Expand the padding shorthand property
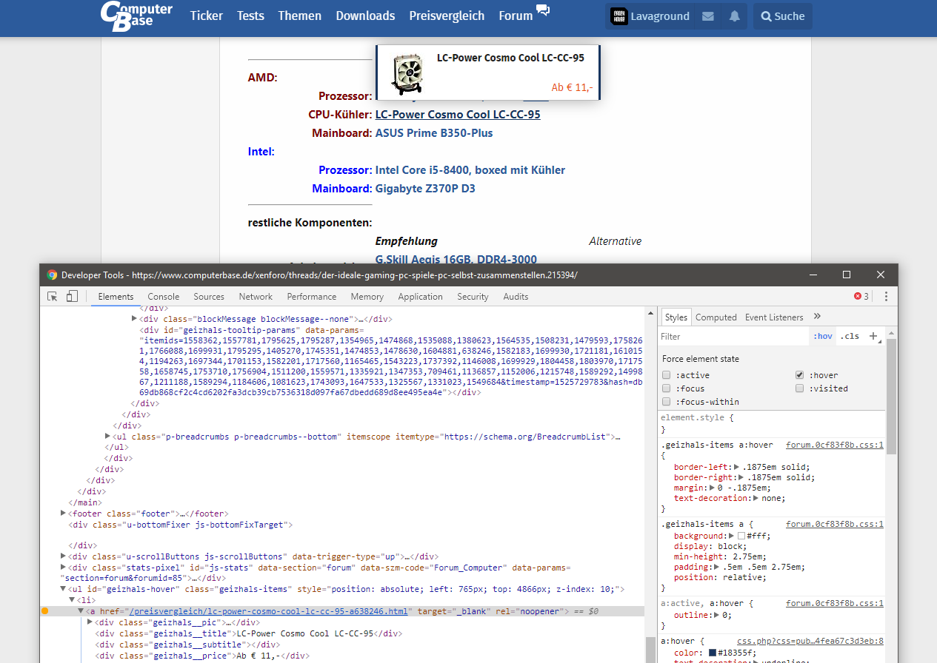937x663 pixels. point(716,567)
